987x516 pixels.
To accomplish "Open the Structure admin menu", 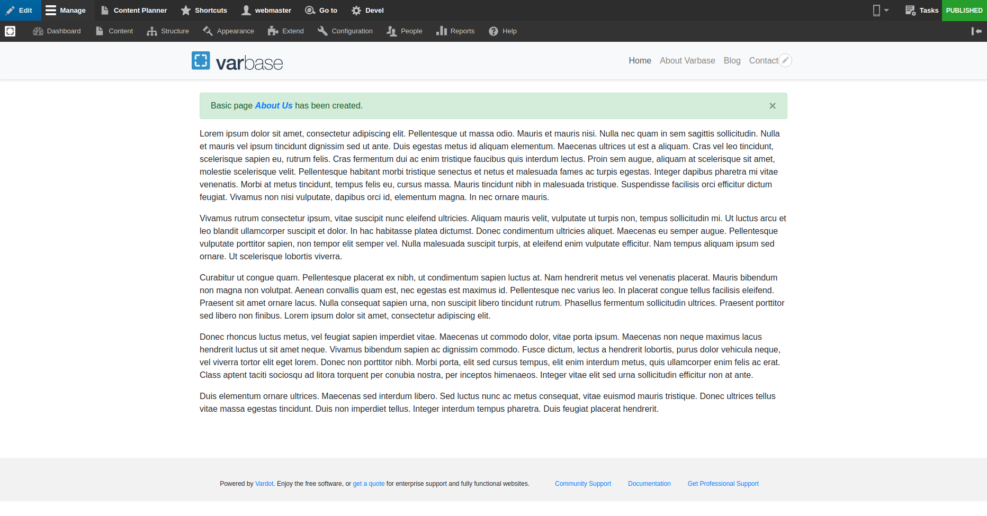I will [x=168, y=31].
